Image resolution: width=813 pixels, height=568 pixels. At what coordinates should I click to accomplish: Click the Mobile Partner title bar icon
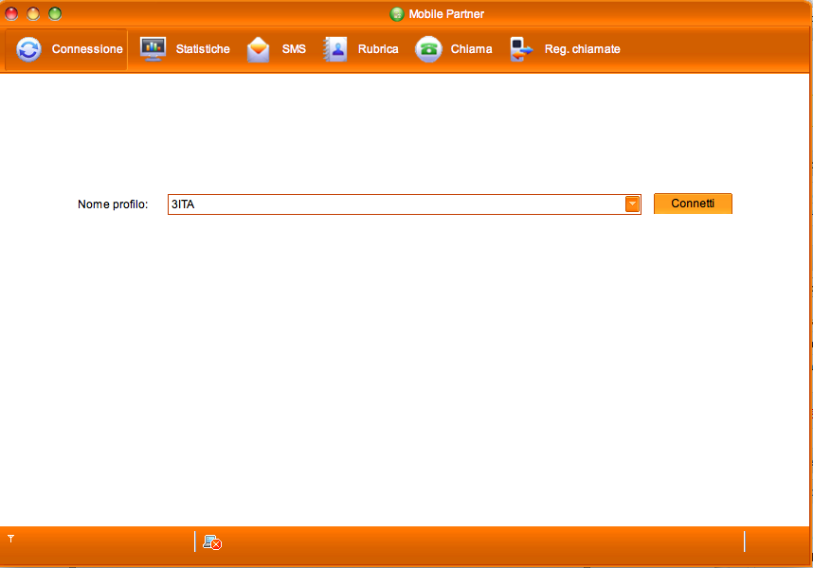pyautogui.click(x=397, y=14)
